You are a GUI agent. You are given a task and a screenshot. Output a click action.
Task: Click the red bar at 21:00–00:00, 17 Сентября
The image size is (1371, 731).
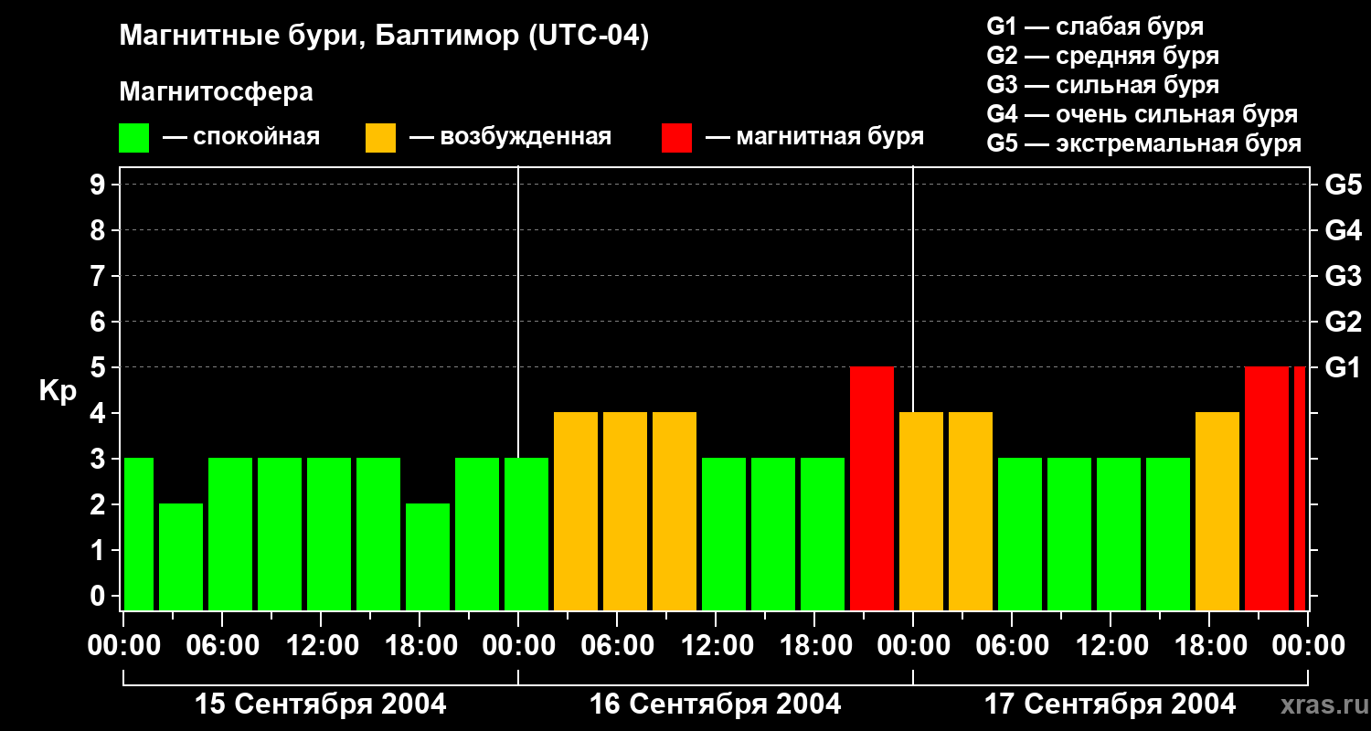pos(1267,489)
